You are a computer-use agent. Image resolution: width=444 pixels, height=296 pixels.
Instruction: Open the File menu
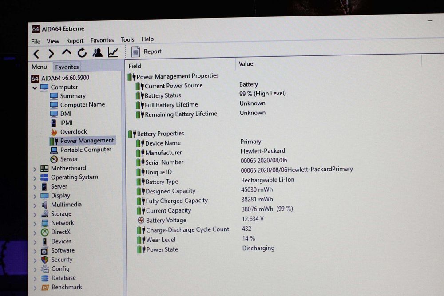click(x=36, y=42)
